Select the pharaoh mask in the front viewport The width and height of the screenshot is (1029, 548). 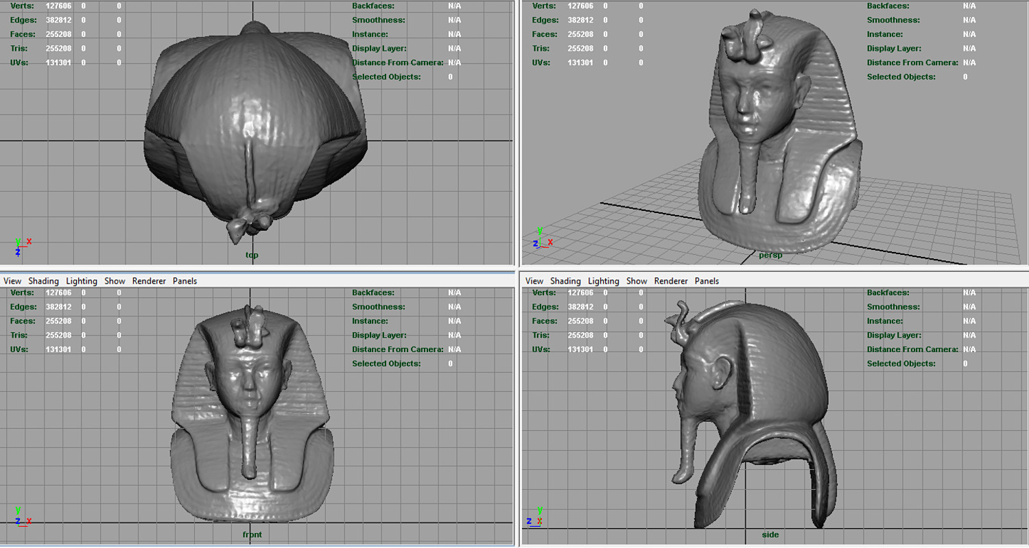pos(252,414)
